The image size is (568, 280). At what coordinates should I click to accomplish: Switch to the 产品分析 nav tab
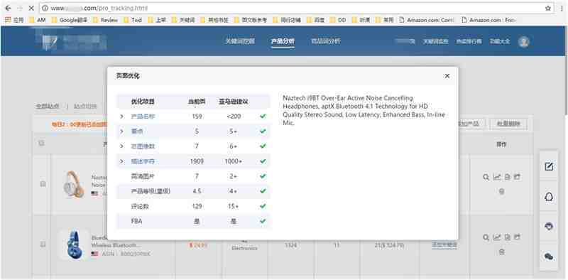[x=283, y=41]
